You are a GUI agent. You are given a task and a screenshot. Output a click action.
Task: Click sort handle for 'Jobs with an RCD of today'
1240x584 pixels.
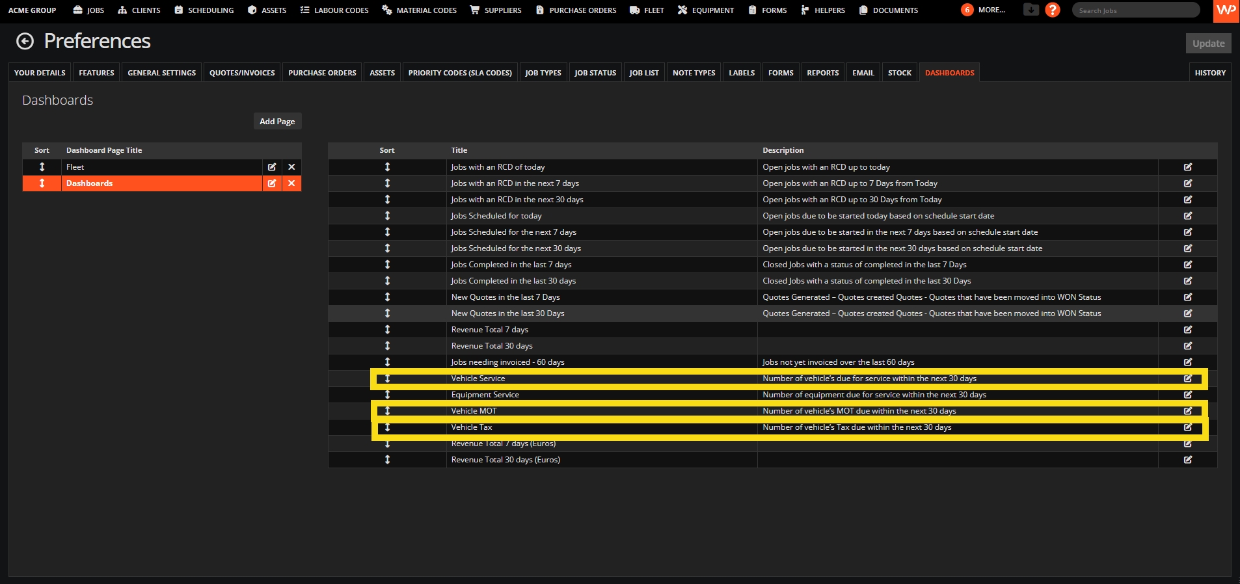click(387, 167)
